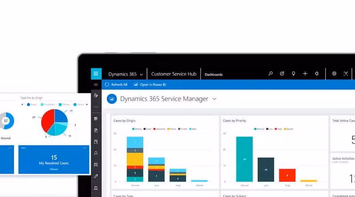Select Normal legend entry in Cases by Priority
Viewport: 355px width, 197px height.
pos(259,129)
